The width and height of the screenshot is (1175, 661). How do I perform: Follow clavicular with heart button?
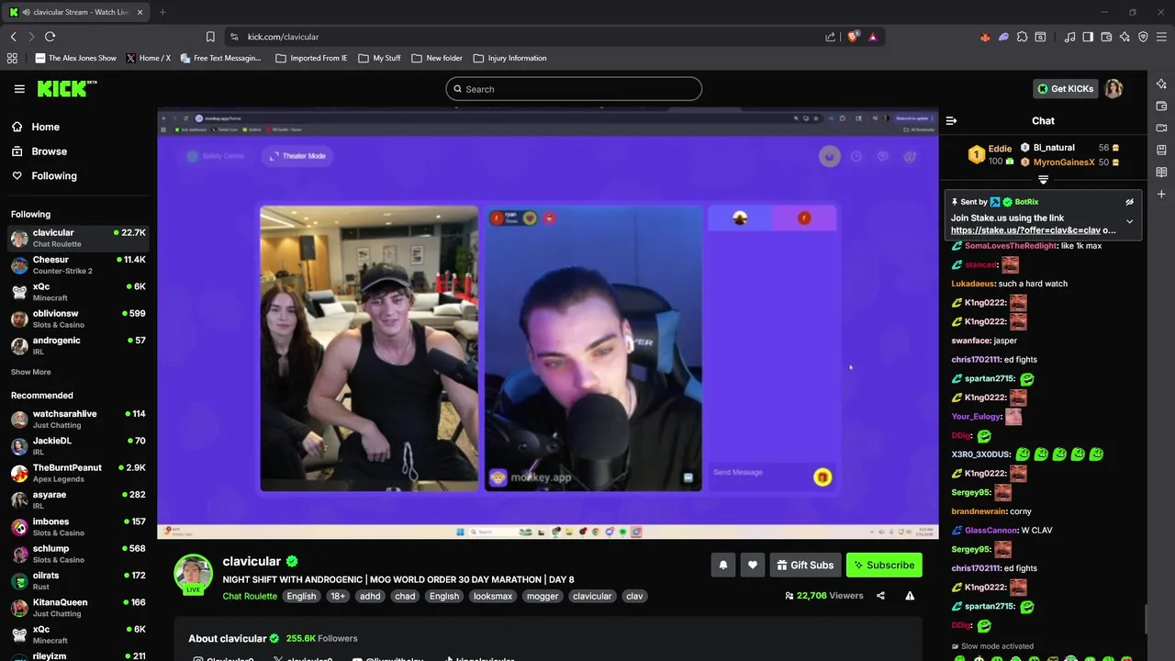pyautogui.click(x=752, y=565)
